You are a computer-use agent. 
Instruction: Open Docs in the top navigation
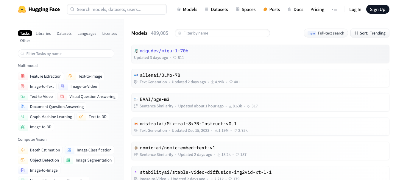[295, 9]
